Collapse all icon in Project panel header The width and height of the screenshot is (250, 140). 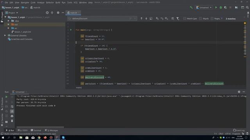point(52,13)
